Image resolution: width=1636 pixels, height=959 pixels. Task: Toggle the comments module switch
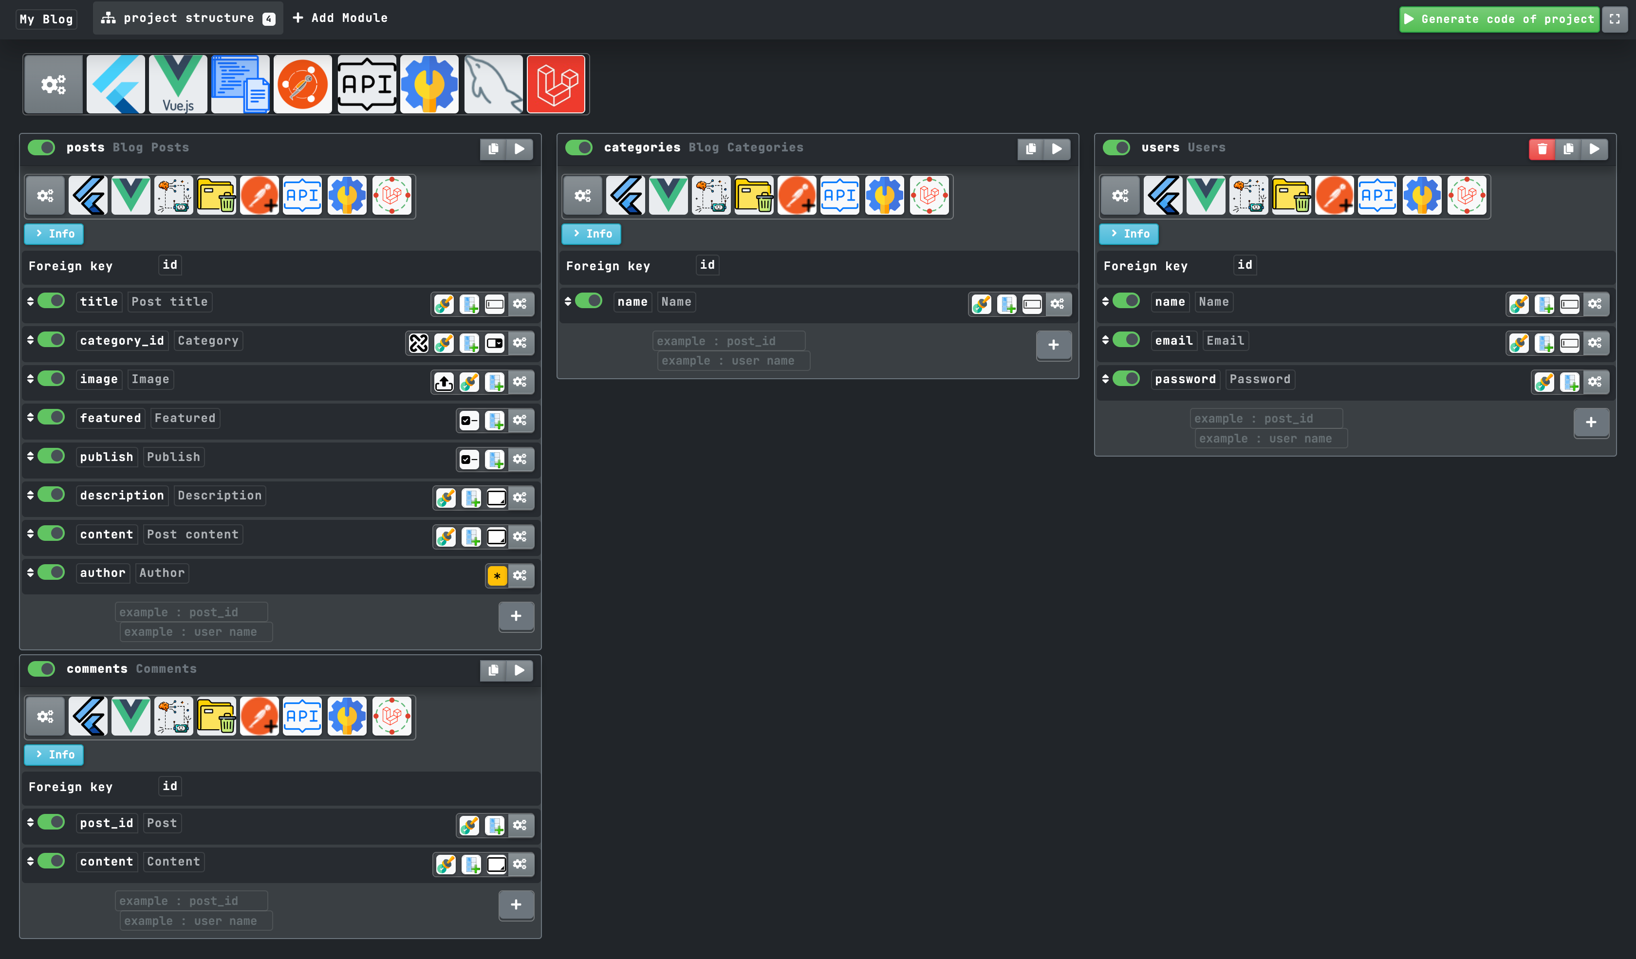tap(41, 669)
